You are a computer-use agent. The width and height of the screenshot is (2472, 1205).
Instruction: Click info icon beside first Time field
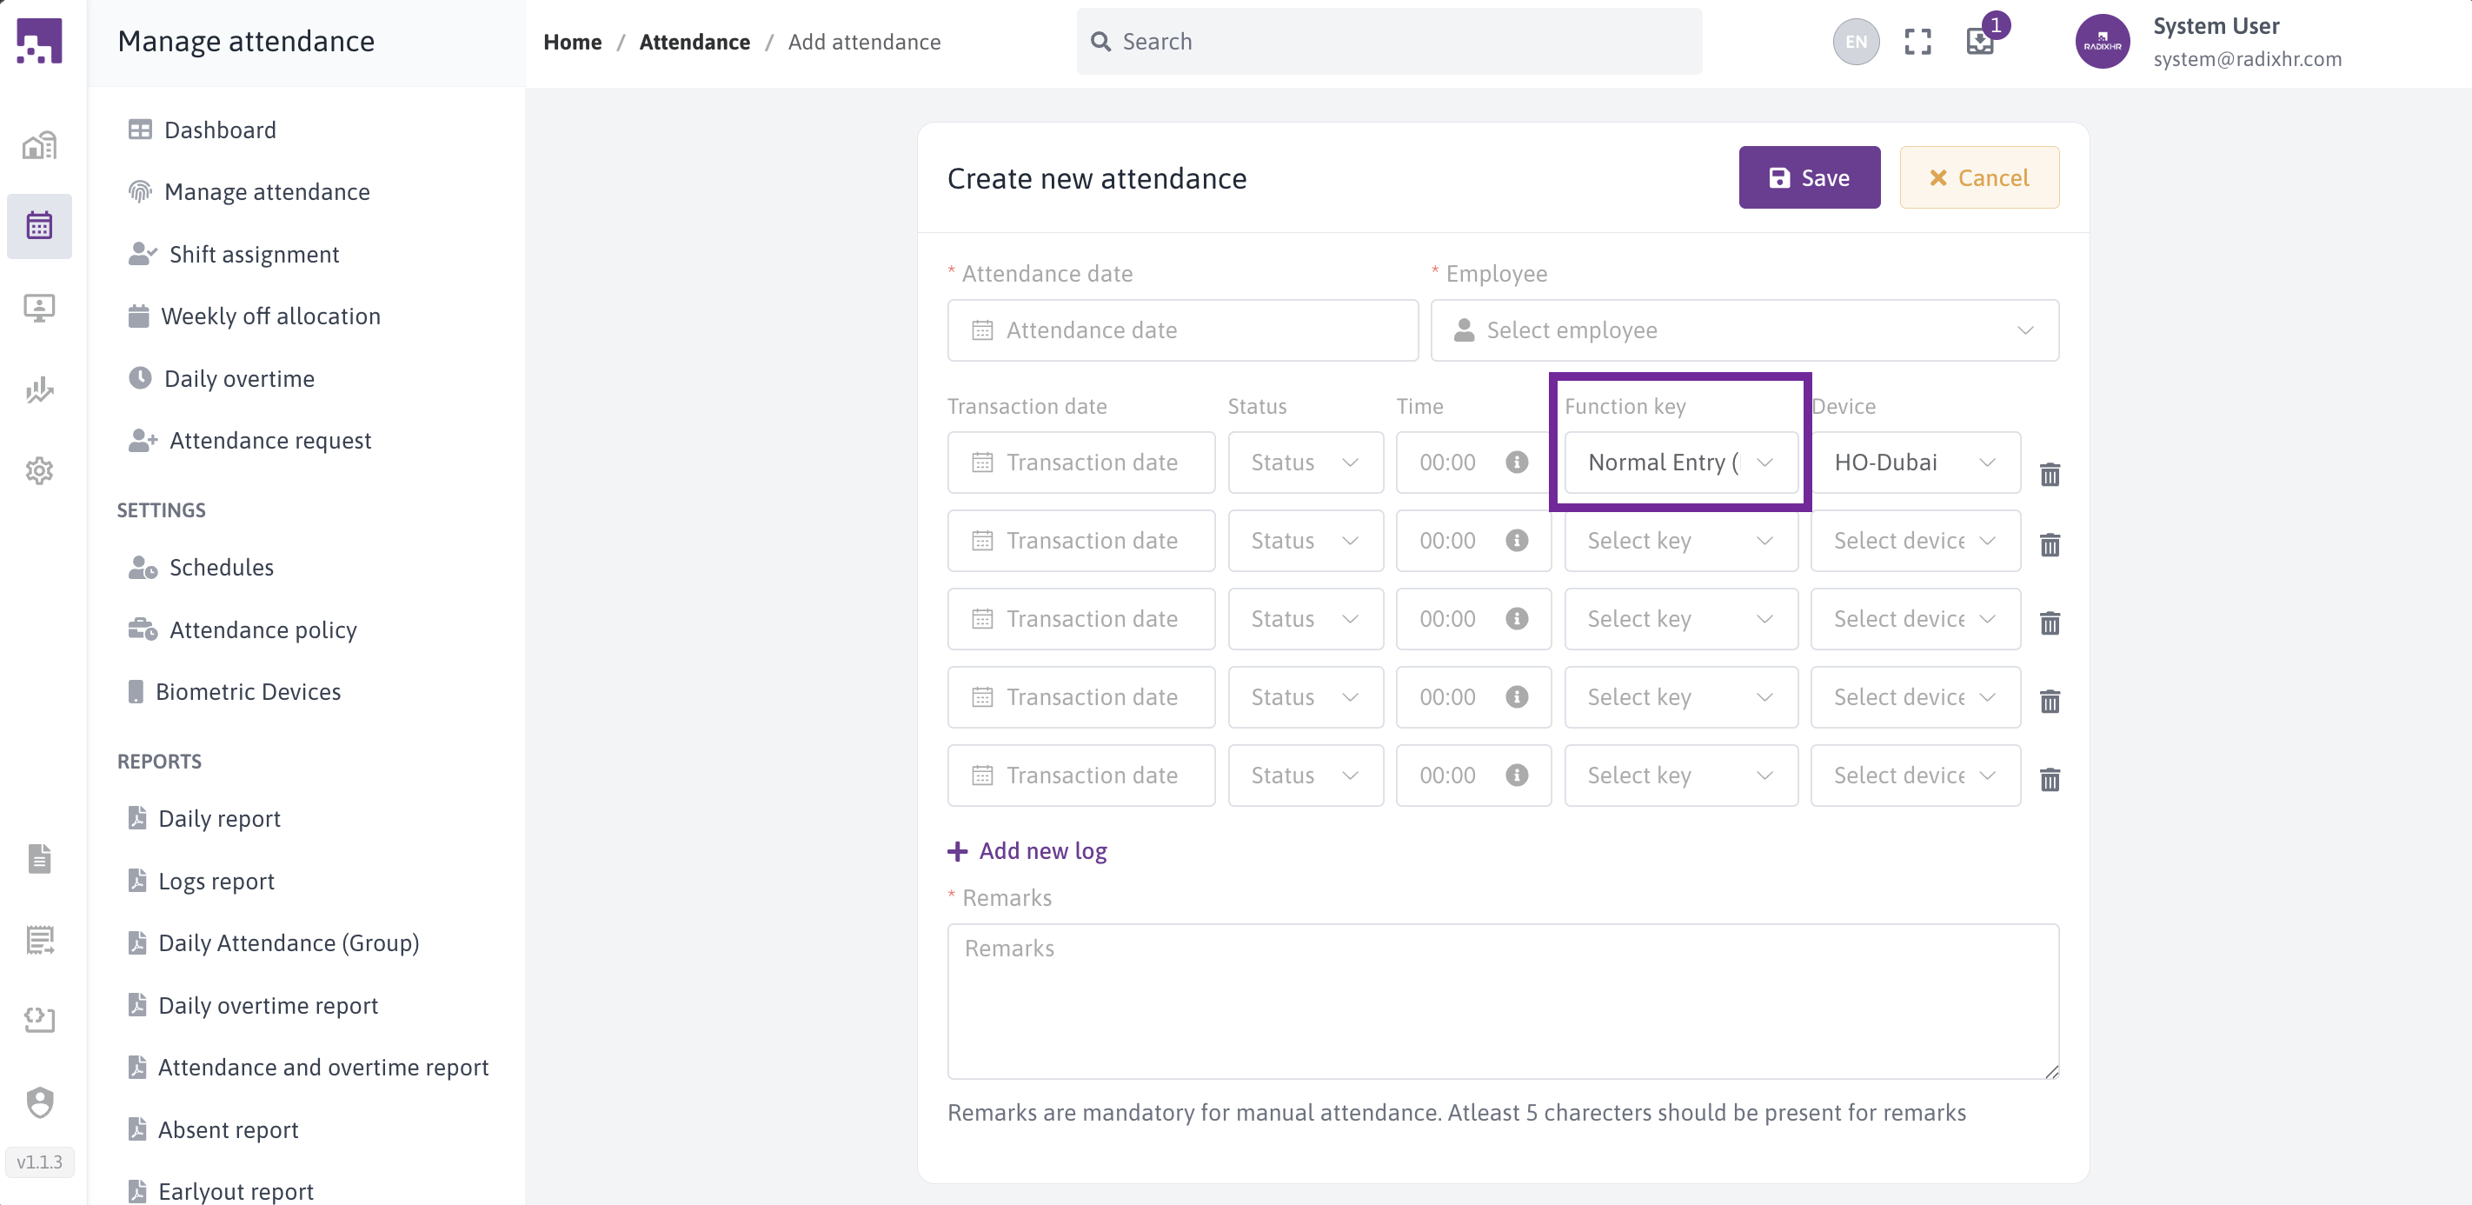[1516, 462]
